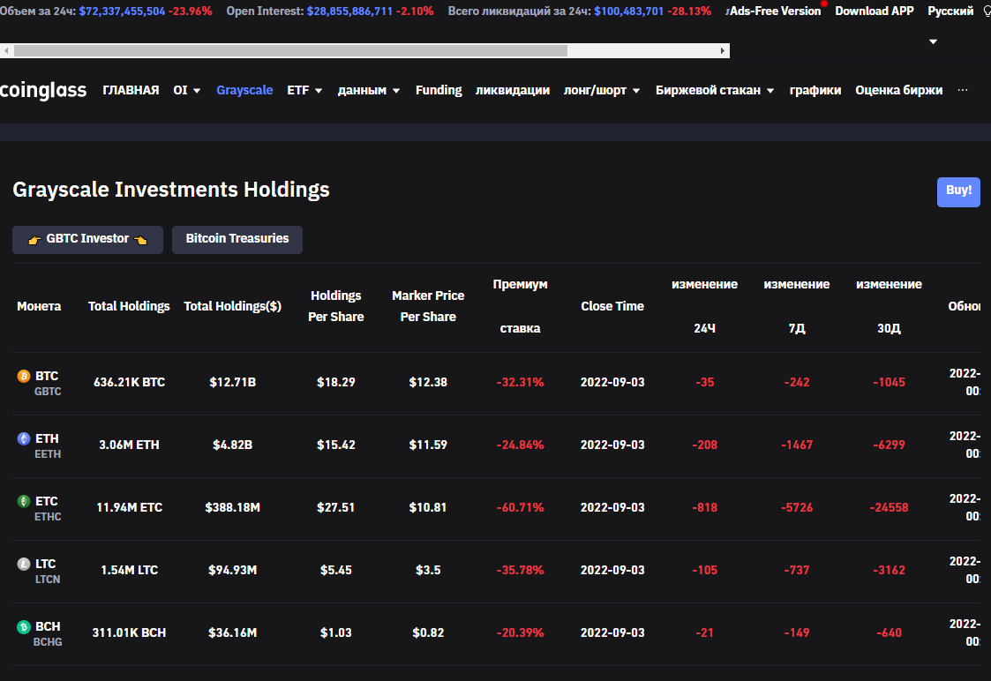Click the horizontal scrollbar right arrow

723,50
